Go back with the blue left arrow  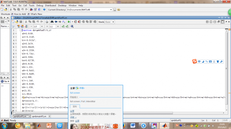click(56, 22)
